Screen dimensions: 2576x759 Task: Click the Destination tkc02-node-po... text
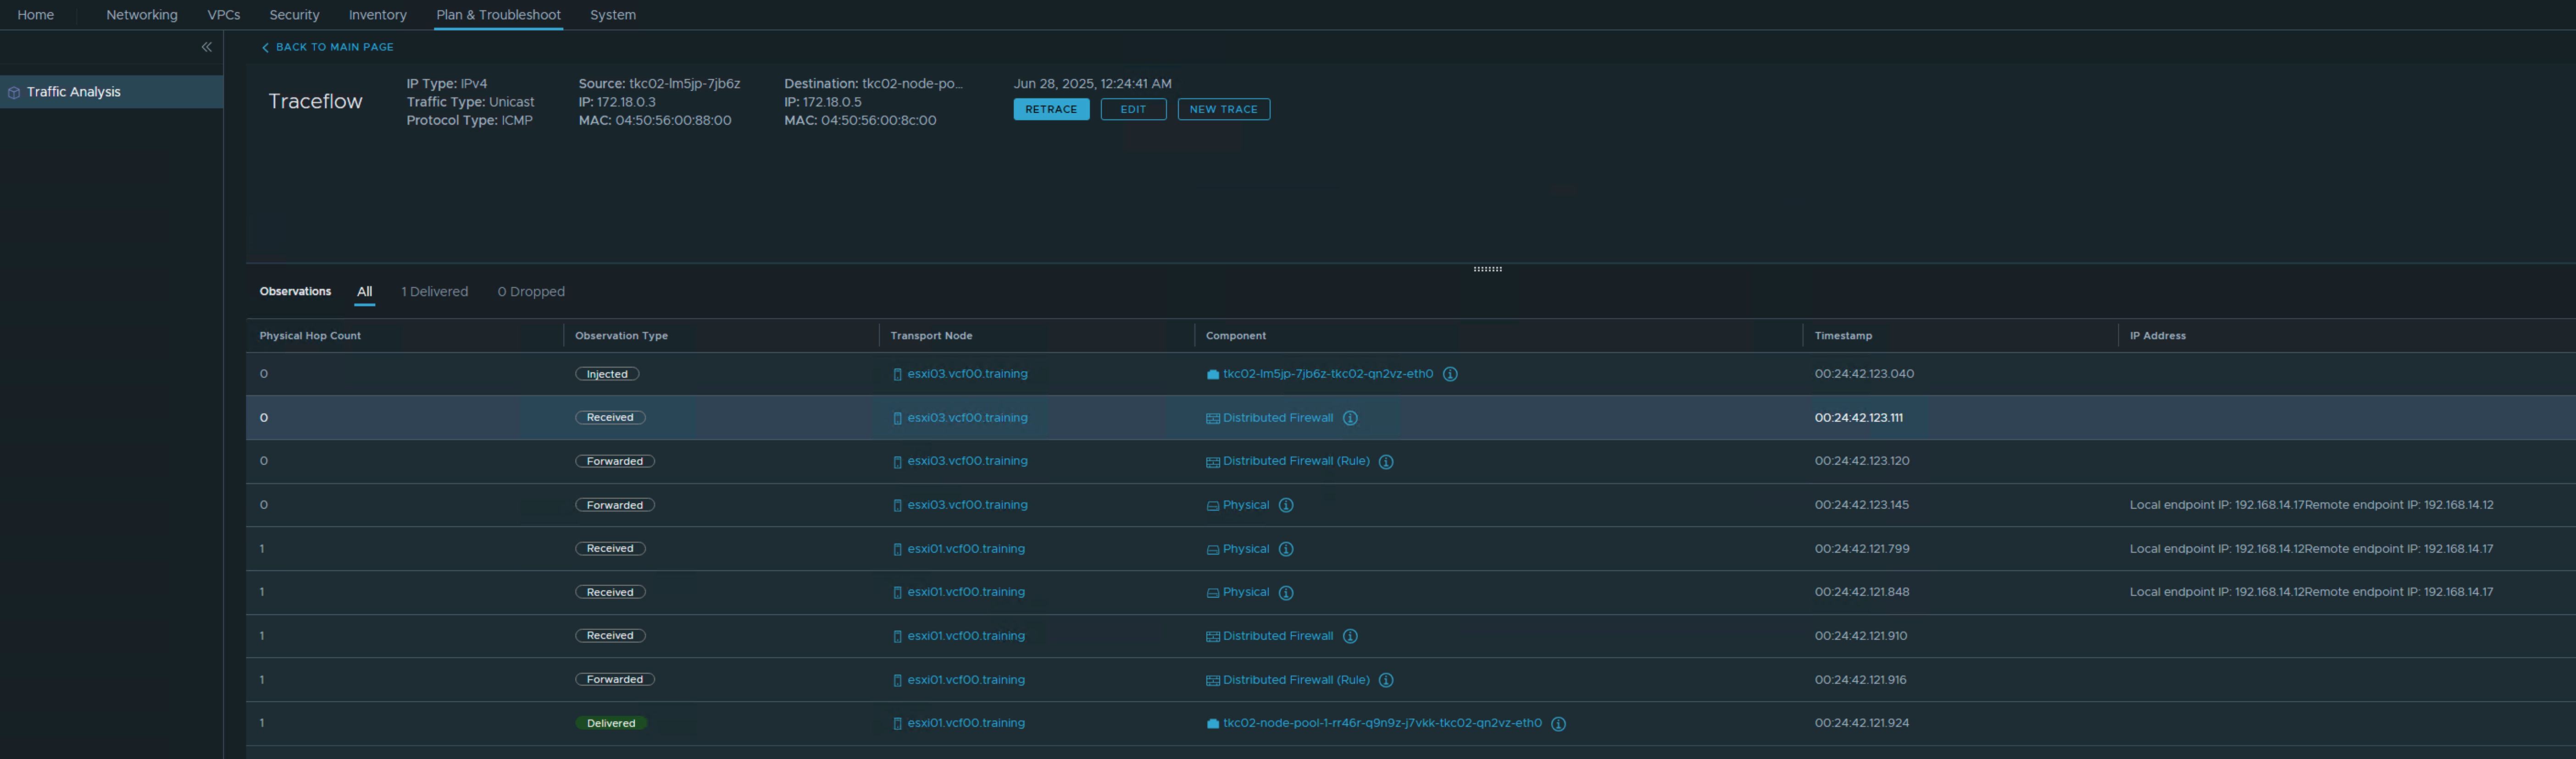click(x=873, y=84)
